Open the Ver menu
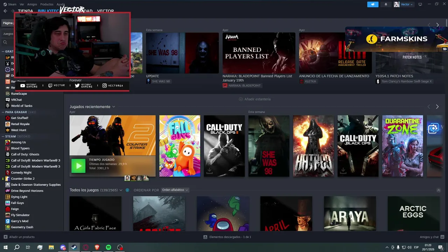Viewport: 448px width, 252px height. coord(22,4)
